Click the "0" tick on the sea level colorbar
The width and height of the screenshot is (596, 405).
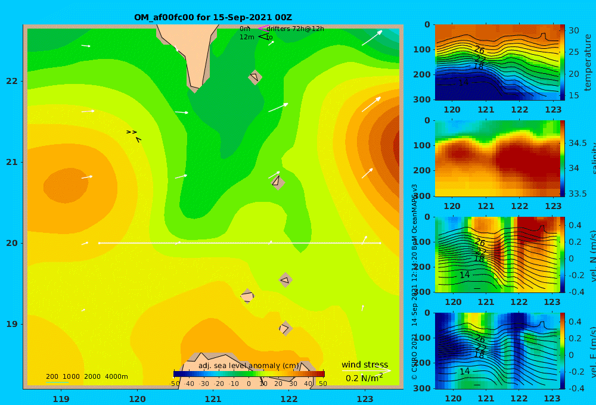[x=249, y=384]
